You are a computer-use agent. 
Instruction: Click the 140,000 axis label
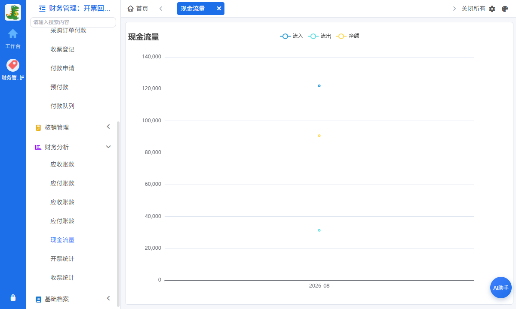coord(151,57)
